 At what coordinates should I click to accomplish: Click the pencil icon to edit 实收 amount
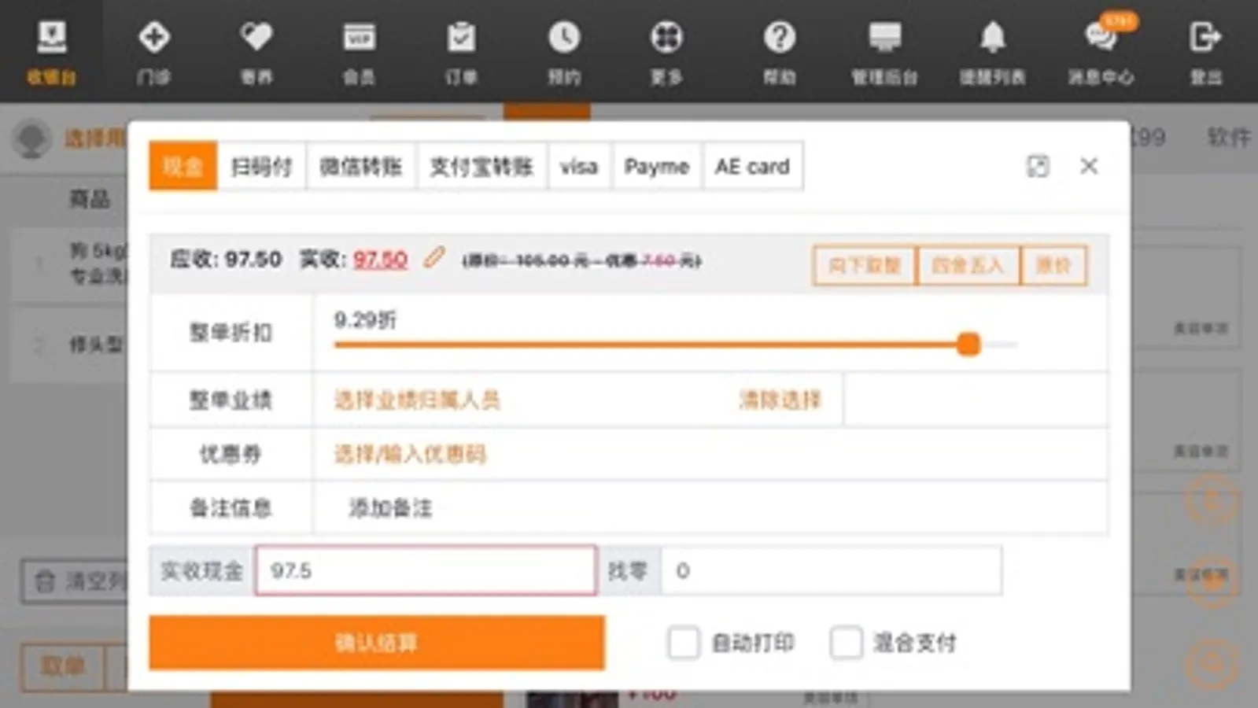click(x=433, y=257)
